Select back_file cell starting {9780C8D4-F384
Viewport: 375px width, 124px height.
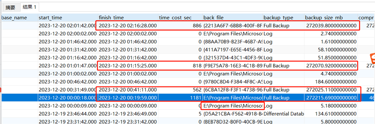pyautogui.click(x=233, y=82)
